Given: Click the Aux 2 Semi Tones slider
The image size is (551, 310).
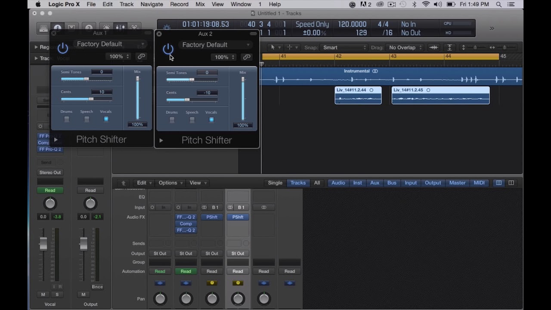Looking at the screenshot, I should tap(192, 80).
